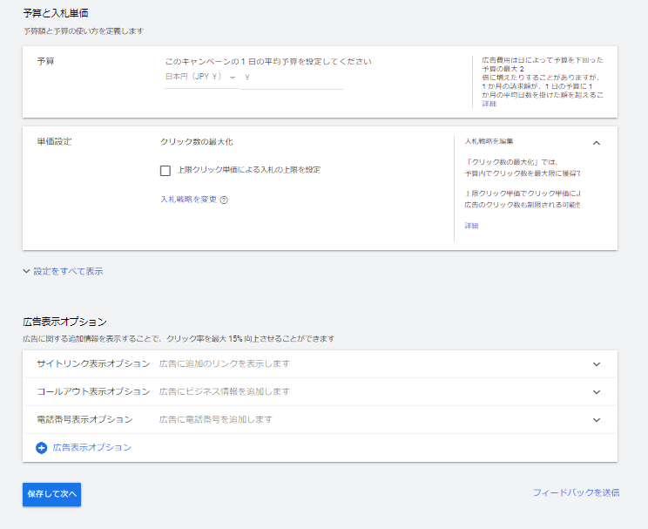Expand the コールアウト表示オプション row chevron
The width and height of the screenshot is (648, 529).
click(x=597, y=392)
